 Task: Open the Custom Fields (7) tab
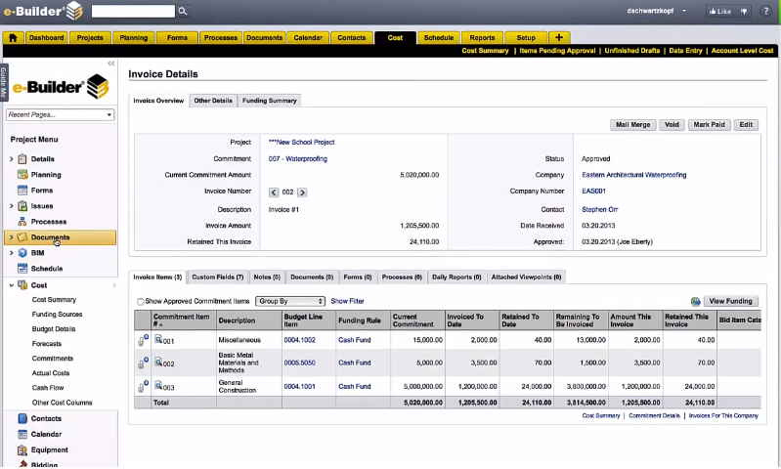[218, 277]
